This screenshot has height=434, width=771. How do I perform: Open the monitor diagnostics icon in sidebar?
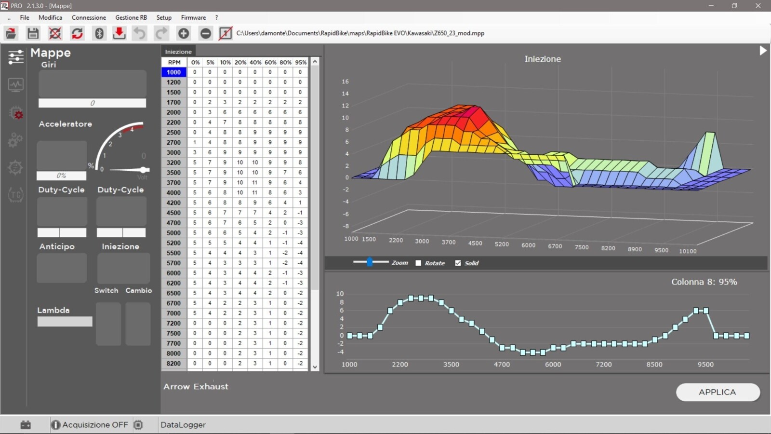15,85
